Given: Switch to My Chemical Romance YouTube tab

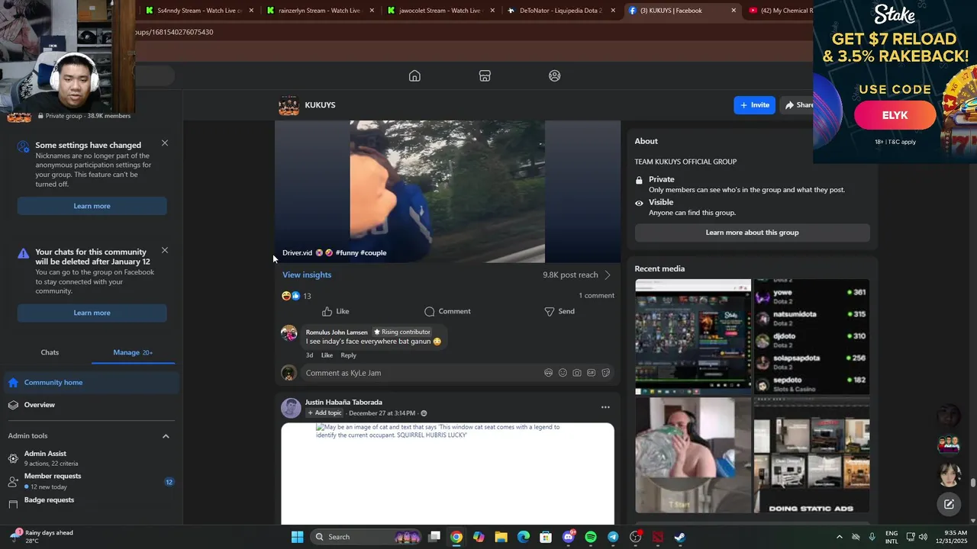Looking at the screenshot, I should (779, 11).
